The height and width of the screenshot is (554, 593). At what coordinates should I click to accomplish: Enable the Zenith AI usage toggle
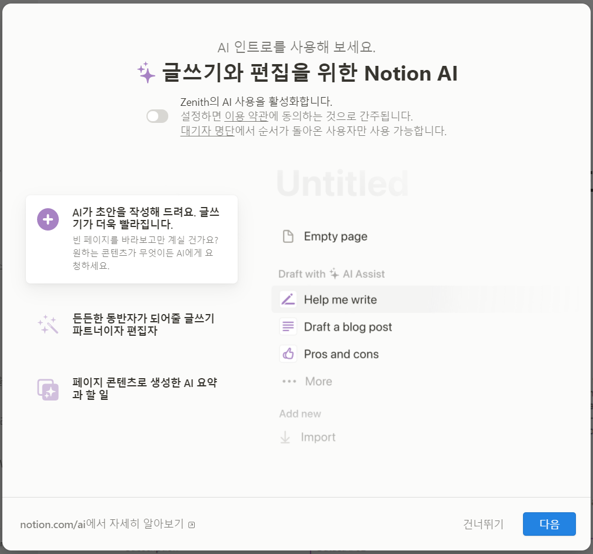point(157,116)
